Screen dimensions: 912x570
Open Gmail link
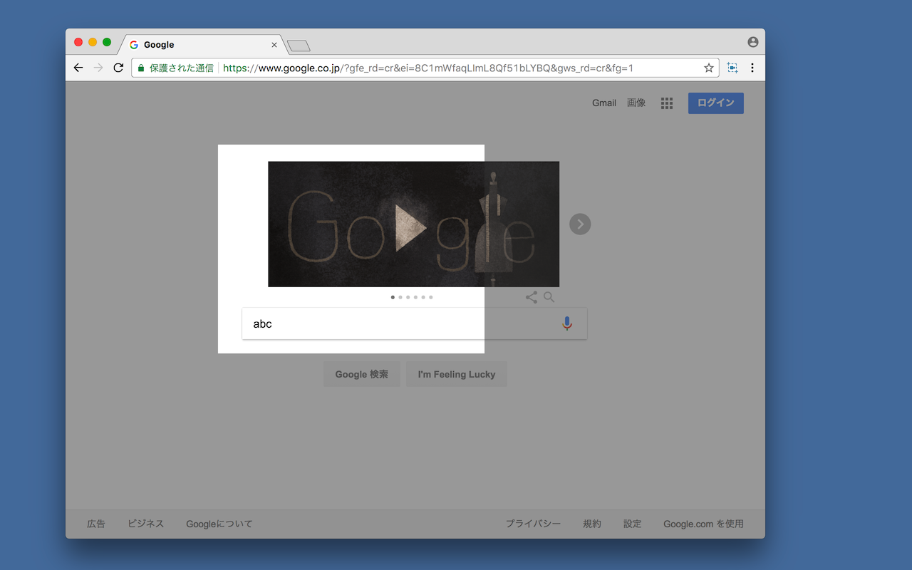coord(604,103)
